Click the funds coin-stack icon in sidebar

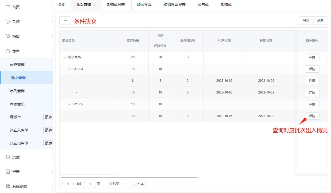coord(8,157)
